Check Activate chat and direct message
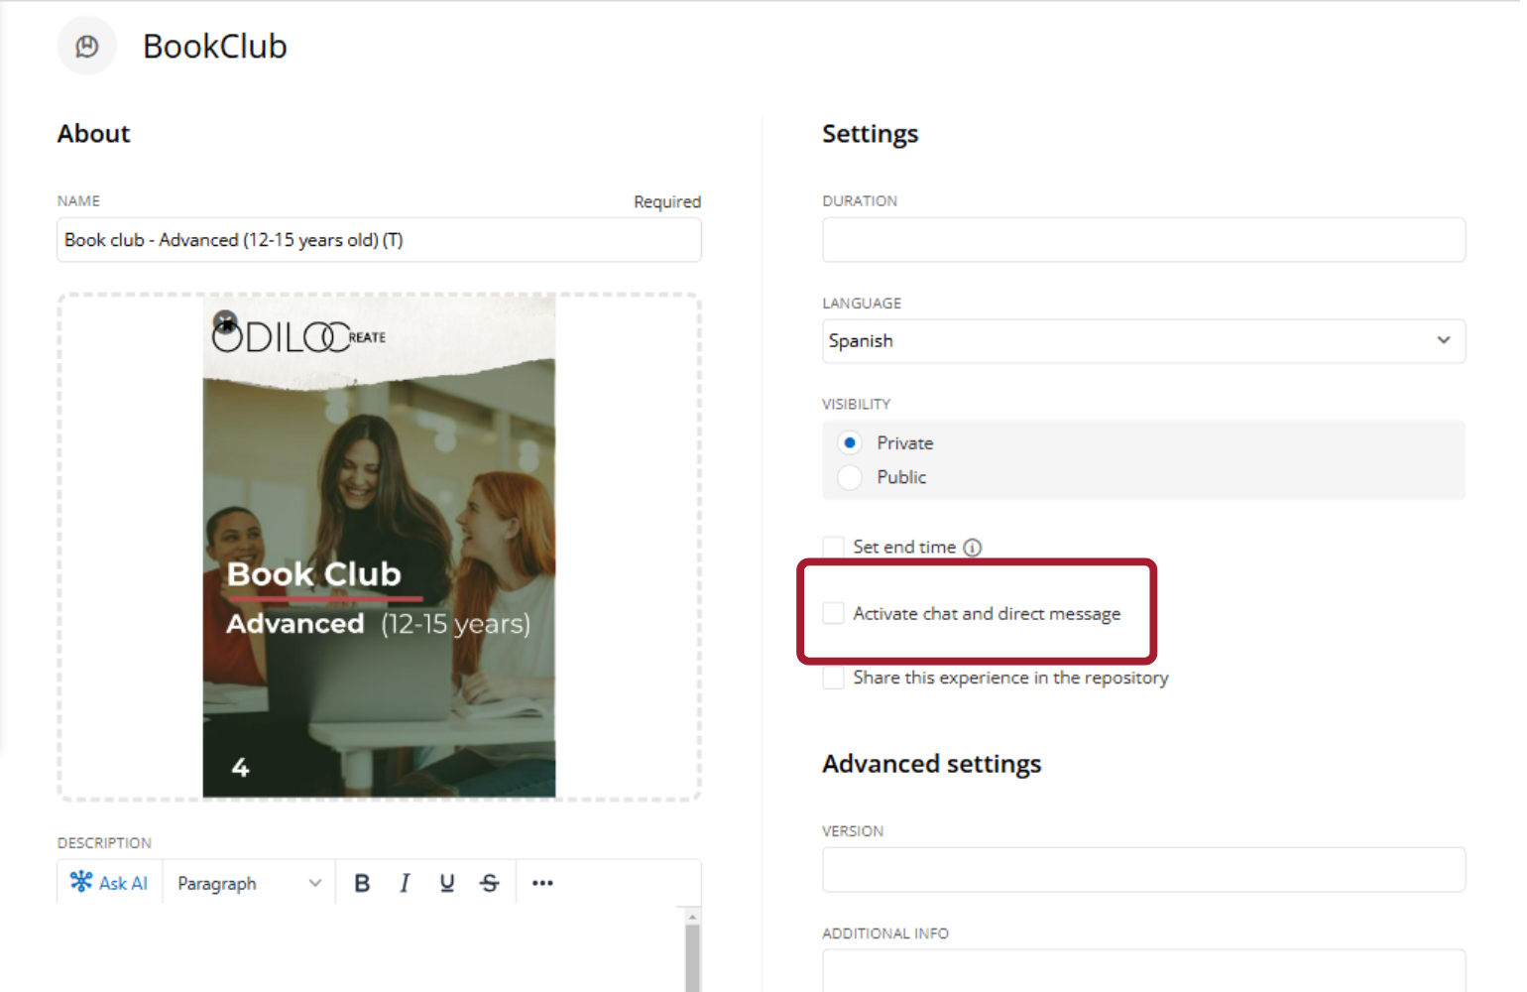1527x992 pixels. (x=833, y=614)
